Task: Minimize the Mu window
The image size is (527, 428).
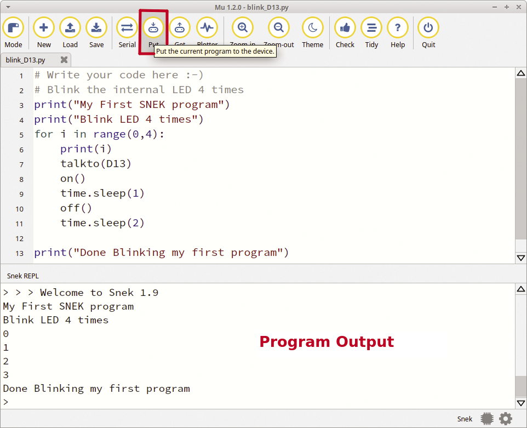Action: click(494, 7)
